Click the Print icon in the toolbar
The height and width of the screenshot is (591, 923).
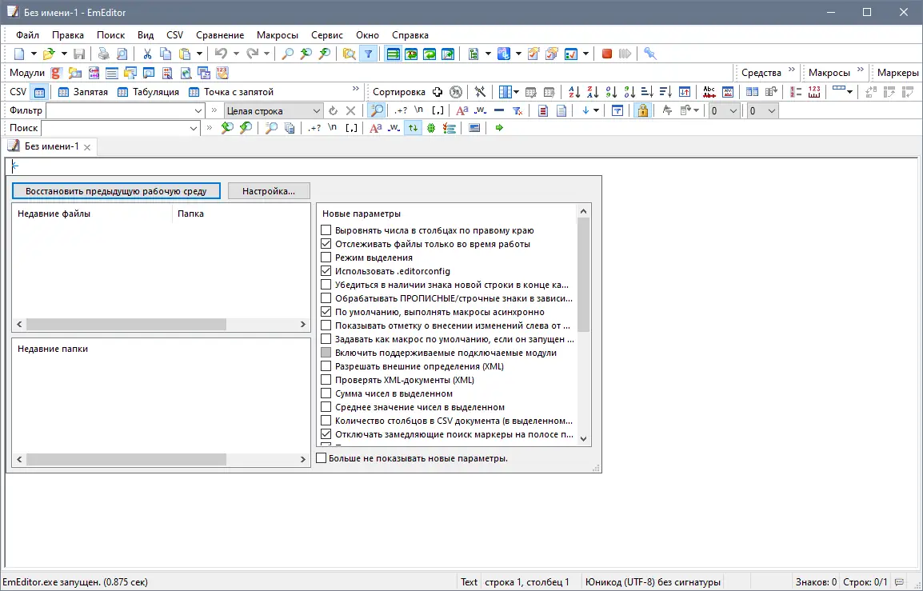coord(104,54)
